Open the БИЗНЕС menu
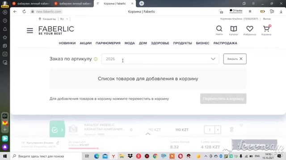The height and width of the screenshot is (160, 286). (x=202, y=43)
